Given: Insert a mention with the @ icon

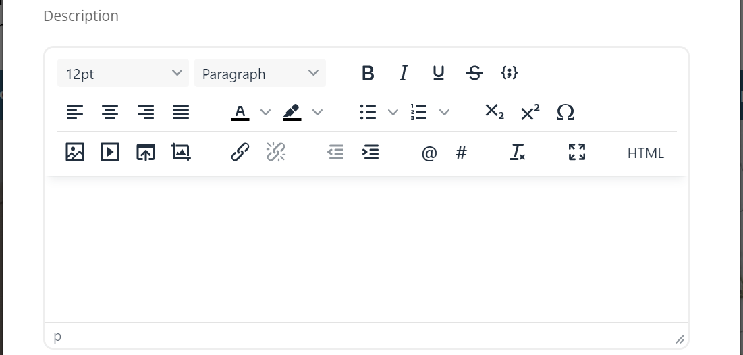Looking at the screenshot, I should [x=429, y=153].
